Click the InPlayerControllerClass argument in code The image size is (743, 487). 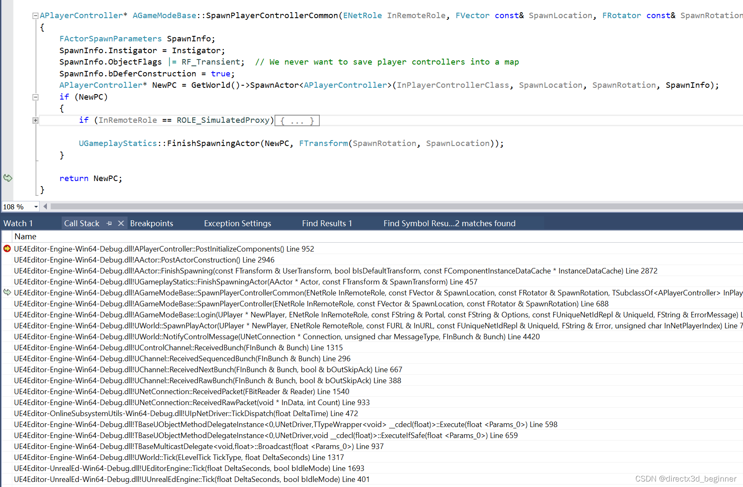tap(453, 85)
